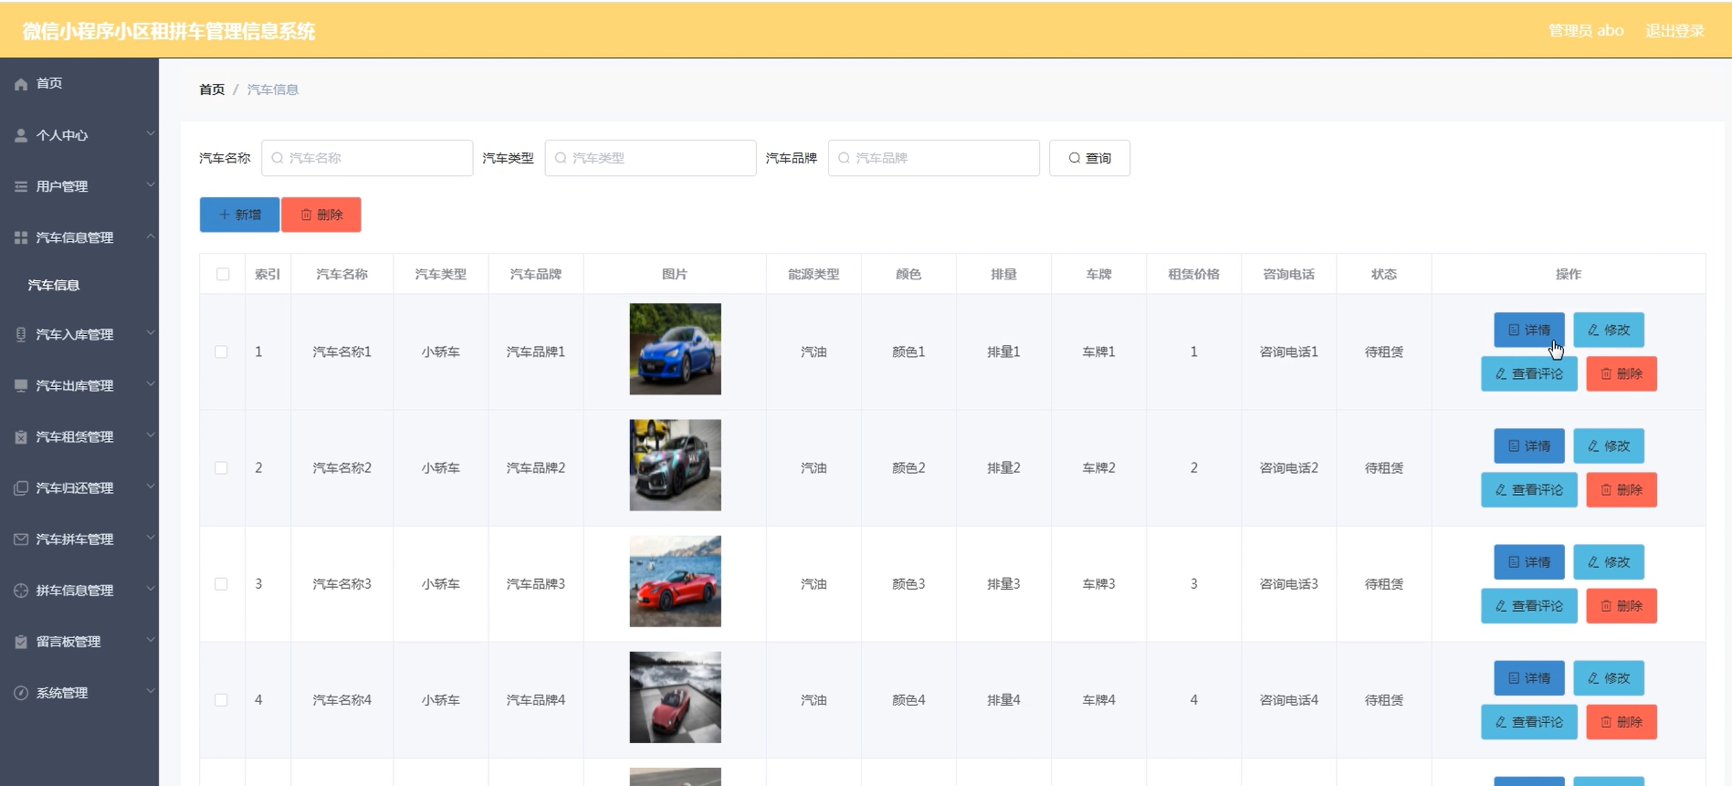
Task: Click the grid icon beside 汽车信息管理
Action: (21, 237)
